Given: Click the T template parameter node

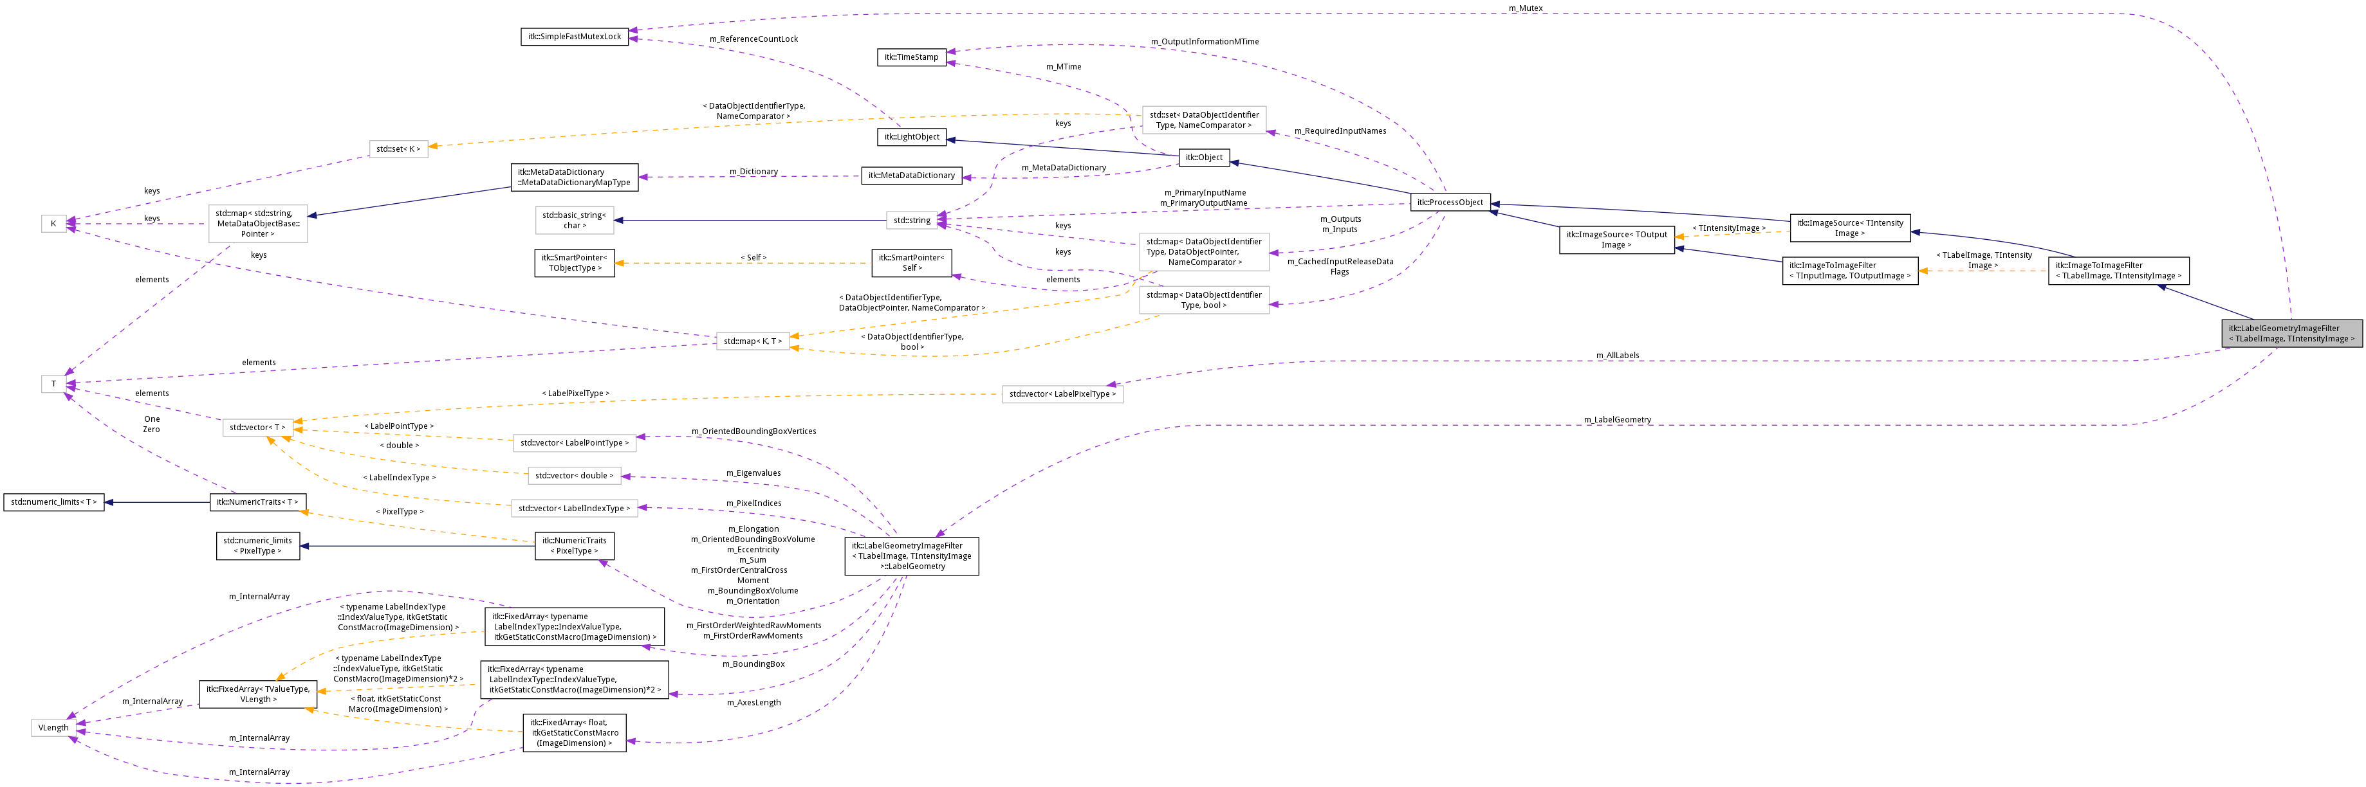Looking at the screenshot, I should 53,384.
